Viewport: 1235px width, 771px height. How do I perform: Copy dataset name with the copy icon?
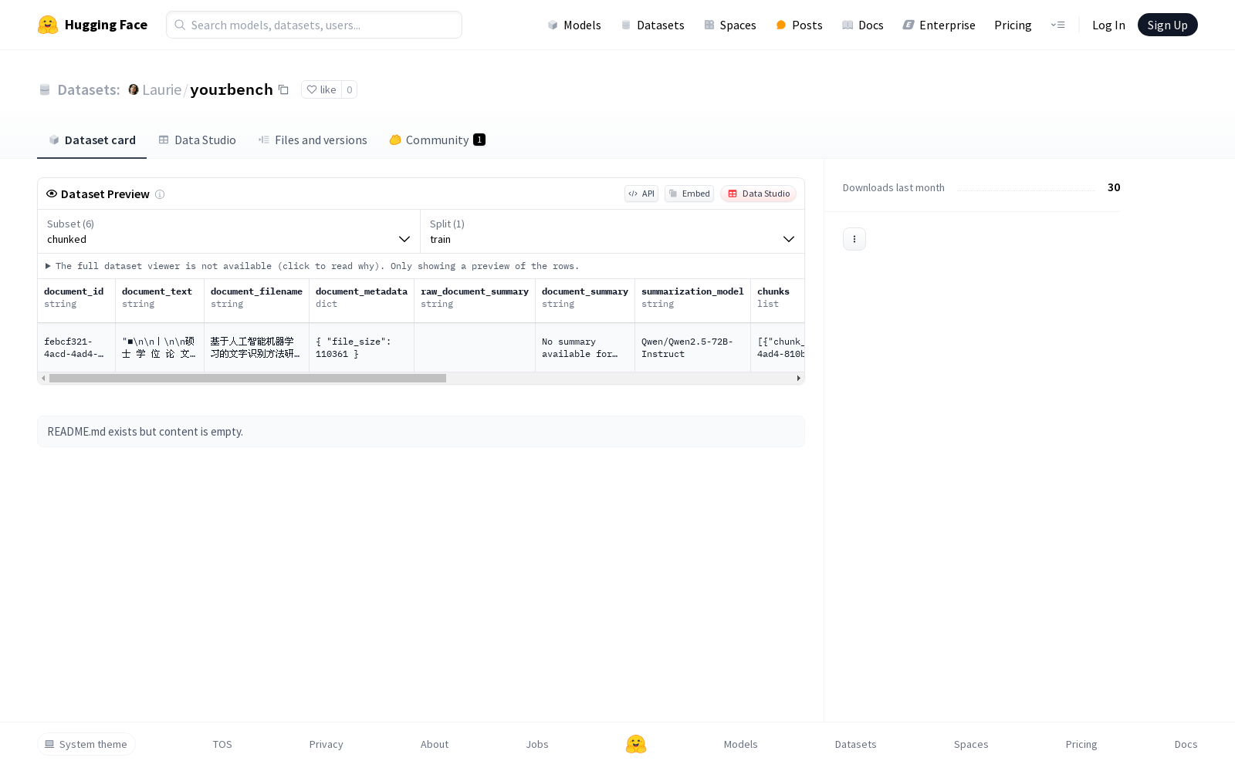[x=283, y=89]
